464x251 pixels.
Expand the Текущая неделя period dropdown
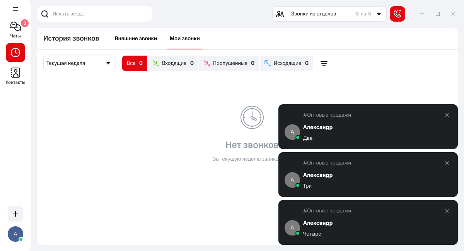coord(80,63)
